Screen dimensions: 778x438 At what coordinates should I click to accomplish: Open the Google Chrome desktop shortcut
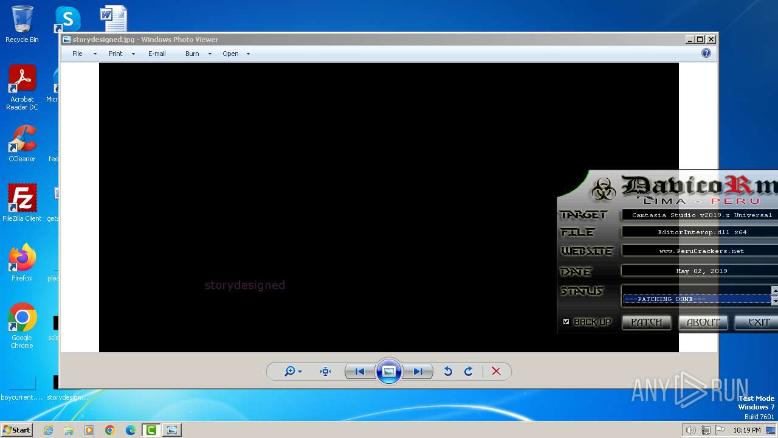pyautogui.click(x=22, y=325)
